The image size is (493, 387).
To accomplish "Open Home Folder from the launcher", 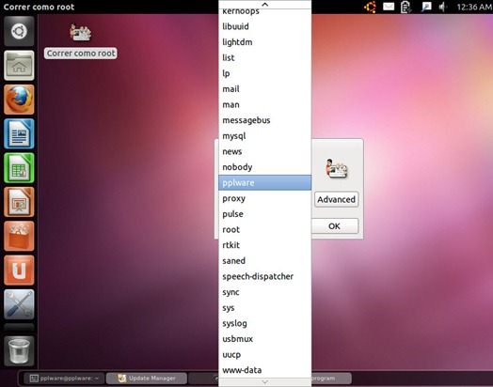I will 19,66.
